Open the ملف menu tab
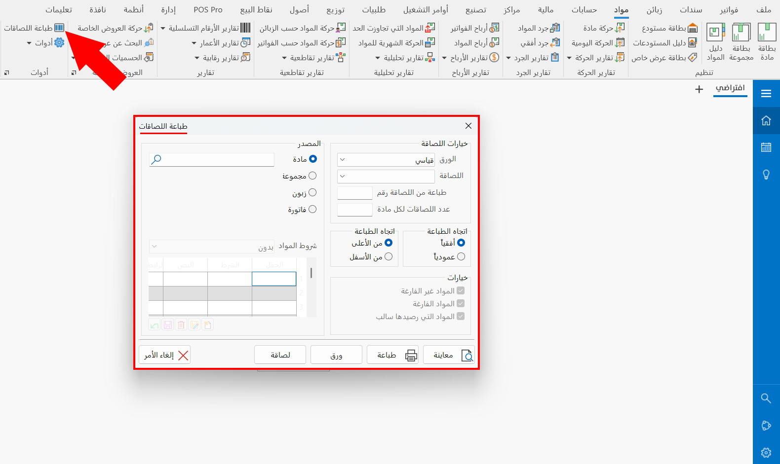 click(764, 9)
